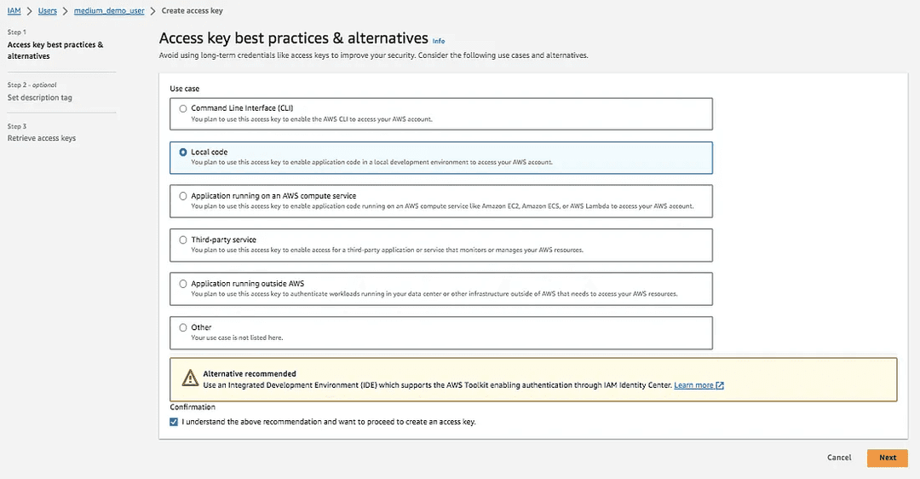This screenshot has height=479, width=920.
Task: Select the Other use case radio
Action: (x=183, y=327)
